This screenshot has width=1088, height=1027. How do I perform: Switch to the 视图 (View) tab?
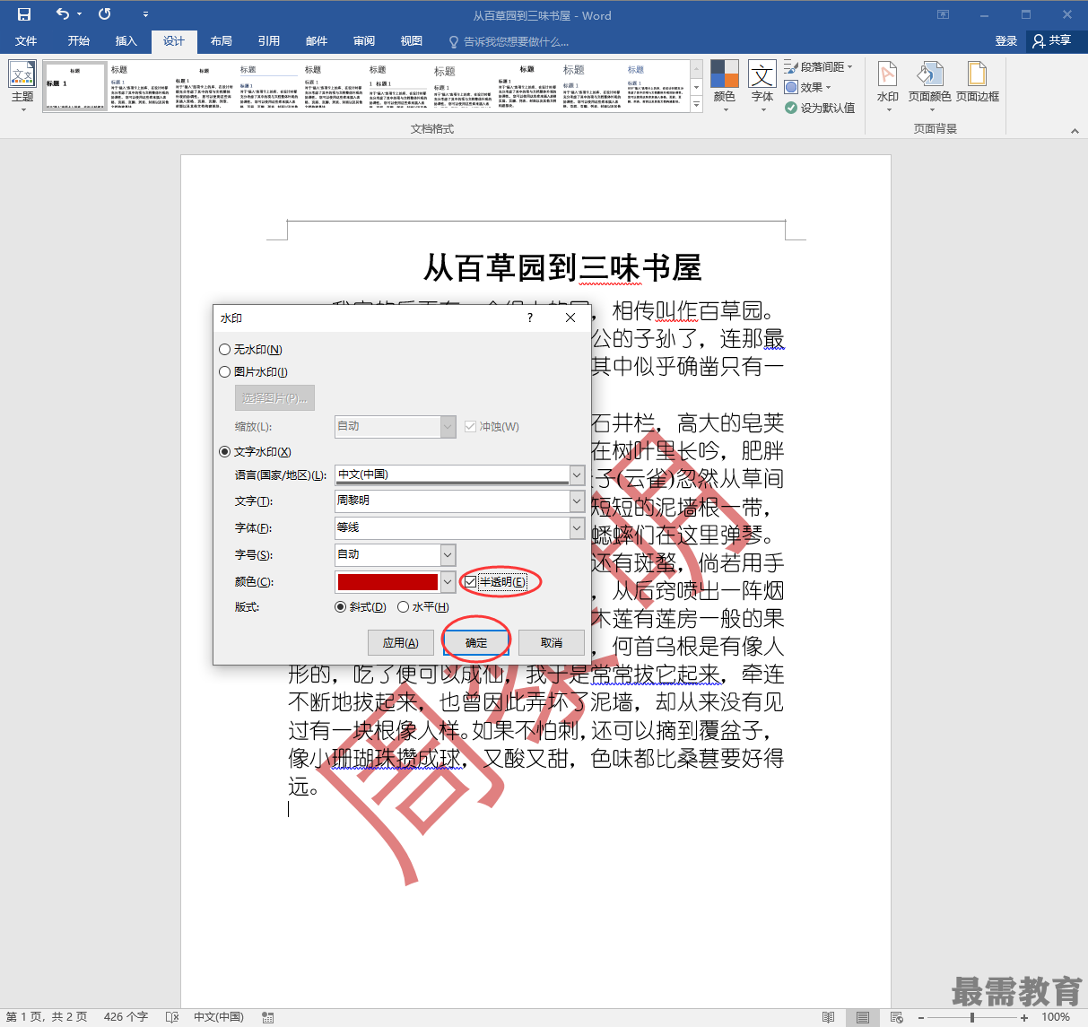pos(412,41)
